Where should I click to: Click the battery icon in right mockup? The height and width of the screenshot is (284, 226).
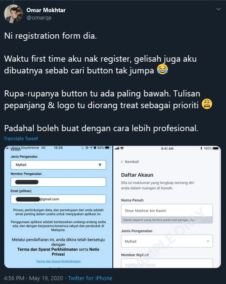point(216,149)
